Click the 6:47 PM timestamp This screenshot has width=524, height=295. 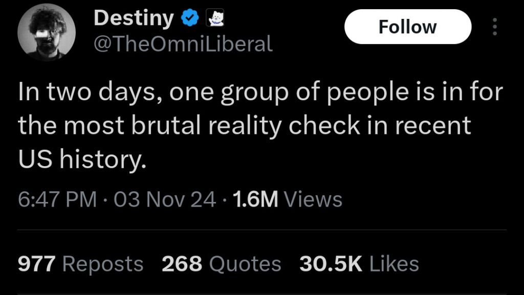(57, 199)
